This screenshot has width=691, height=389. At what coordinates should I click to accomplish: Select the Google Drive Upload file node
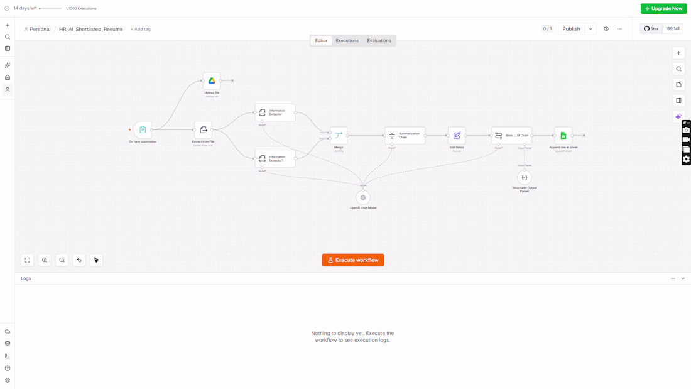212,80
